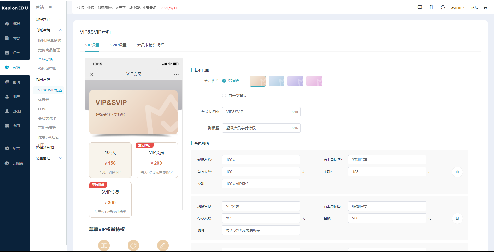The height and width of the screenshot is (252, 494).
Task: Open the CRM sidebar icon
Action: tap(7, 111)
